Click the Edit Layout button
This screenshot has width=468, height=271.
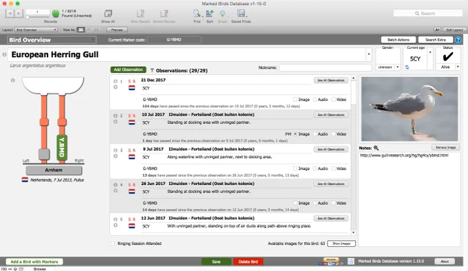click(x=454, y=30)
